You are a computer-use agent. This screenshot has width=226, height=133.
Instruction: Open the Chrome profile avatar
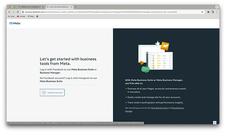click(213, 12)
